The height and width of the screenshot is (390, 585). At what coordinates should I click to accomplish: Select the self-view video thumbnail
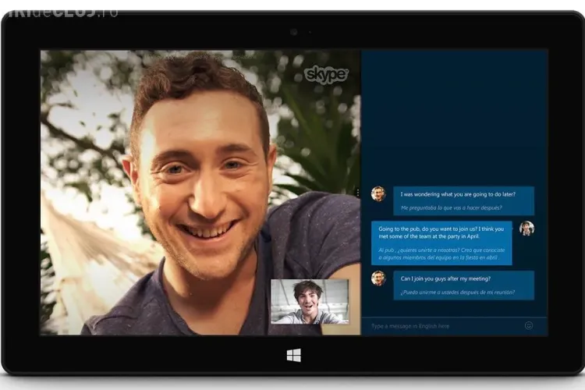point(310,301)
